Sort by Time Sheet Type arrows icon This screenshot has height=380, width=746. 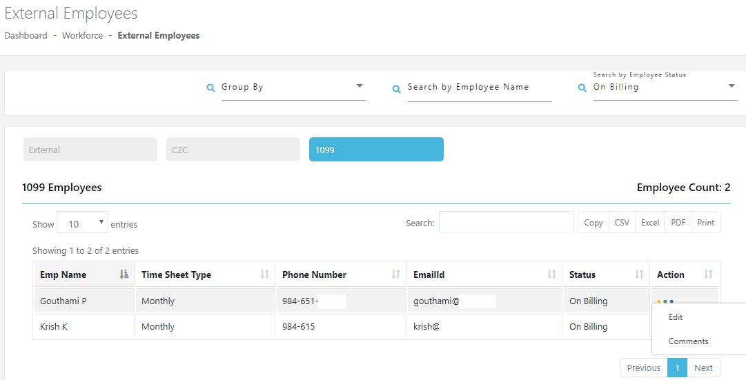(x=264, y=274)
